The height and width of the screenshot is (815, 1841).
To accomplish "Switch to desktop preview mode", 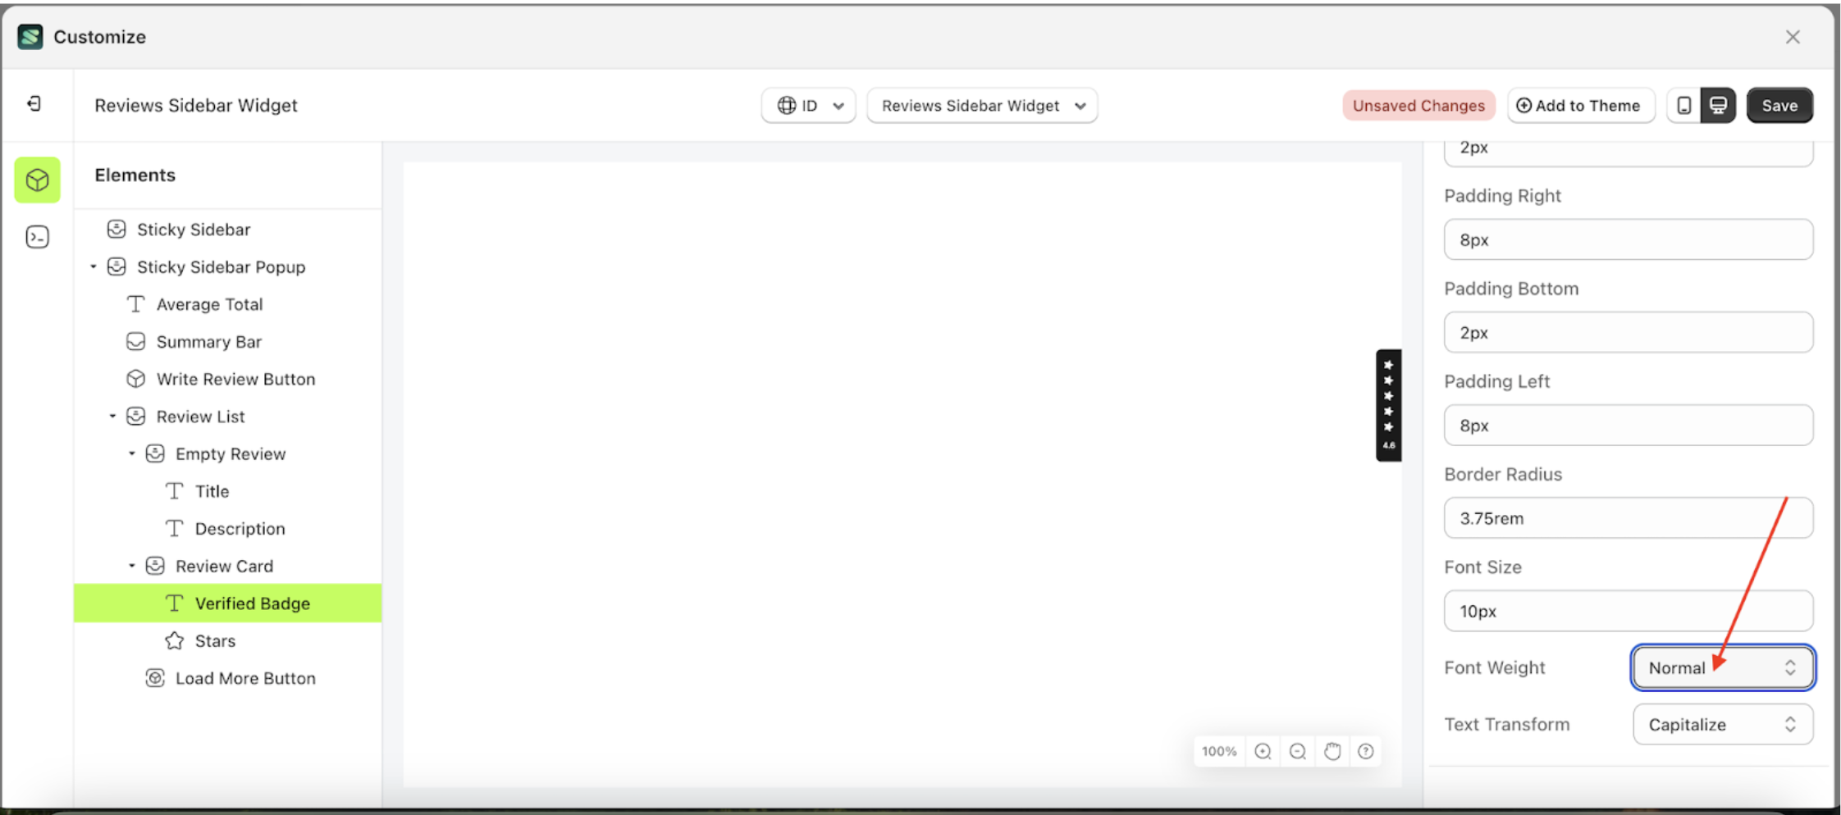I will [x=1718, y=105].
